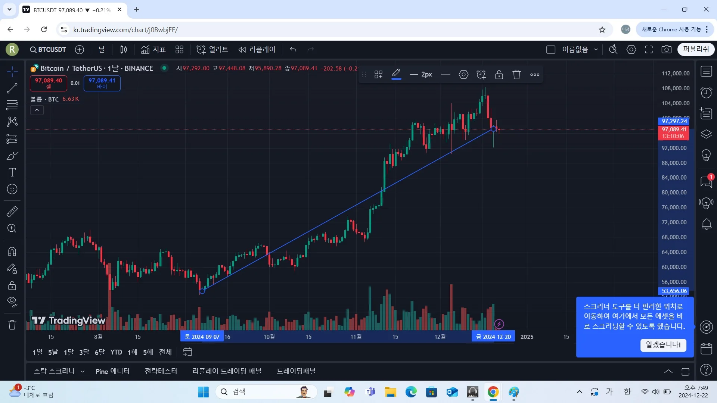Click the 알겠습니다! button
The width and height of the screenshot is (717, 403).
point(663,345)
